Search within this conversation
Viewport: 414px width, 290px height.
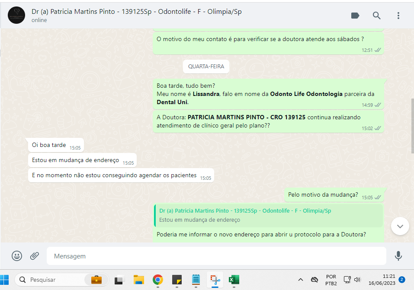click(376, 16)
